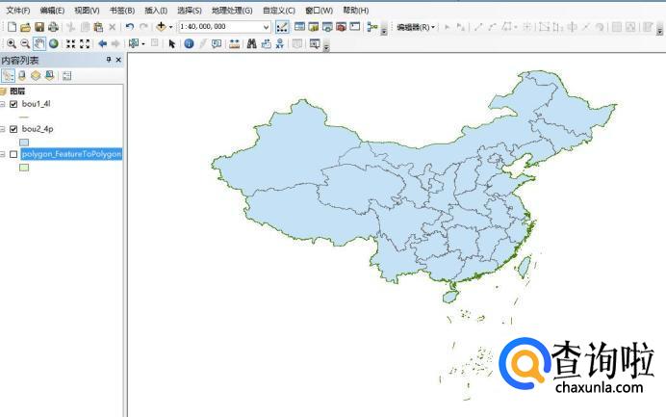The image size is (666, 417).
Task: Open the Add Data dropdown arrow
Action: (170, 27)
